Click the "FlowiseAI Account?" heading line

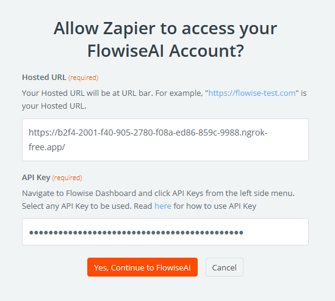pos(165,51)
